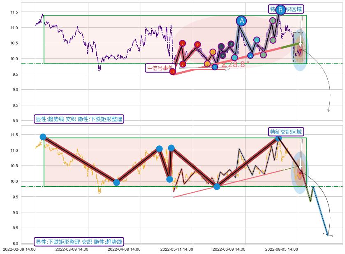The width and height of the screenshot is (345, 254).
Task: Click the red note marker beside 中信号事件
Action: pos(173,72)
